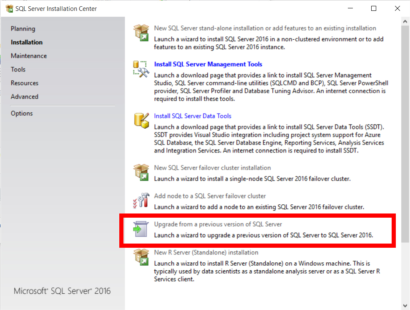Select Maintenance in the left sidebar
Screen dimensions: 410x310
point(29,56)
